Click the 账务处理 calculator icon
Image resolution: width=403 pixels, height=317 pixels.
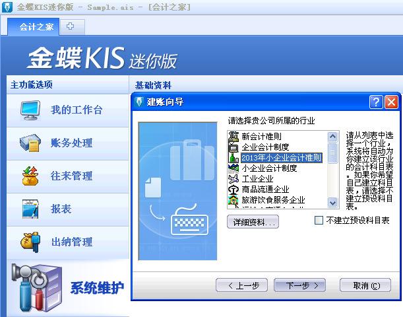tap(30, 143)
